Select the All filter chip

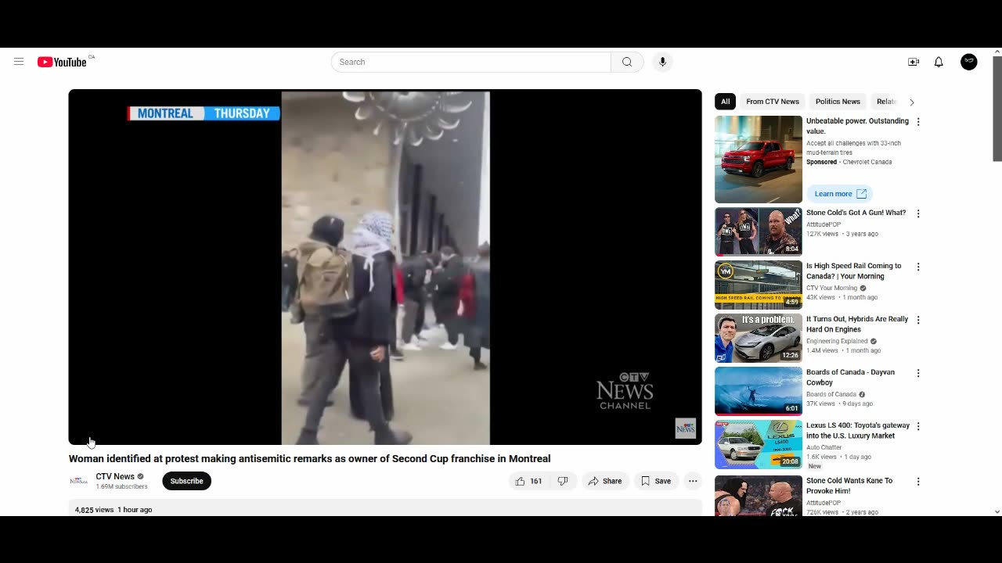click(725, 102)
